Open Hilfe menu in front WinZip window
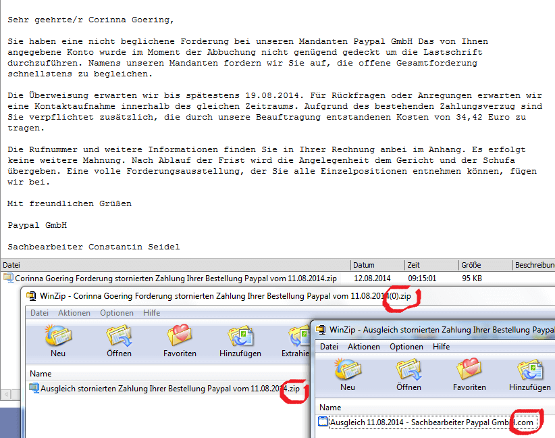The image size is (555, 438). click(441, 347)
